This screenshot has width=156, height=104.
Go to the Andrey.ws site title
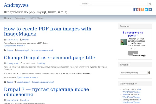[x=16, y=5]
